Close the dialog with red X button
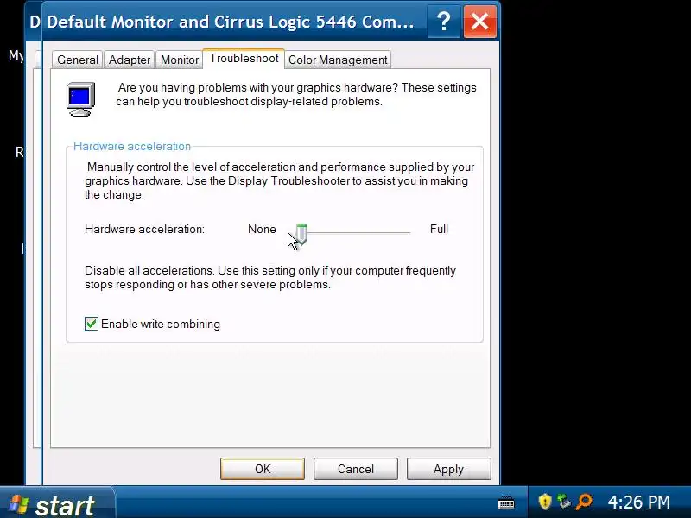 click(x=480, y=22)
